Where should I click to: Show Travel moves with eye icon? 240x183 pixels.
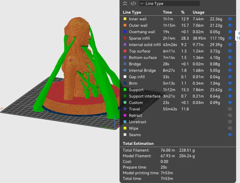tap(230, 109)
